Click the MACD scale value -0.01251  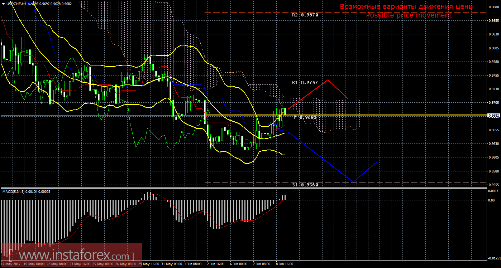(x=493, y=258)
